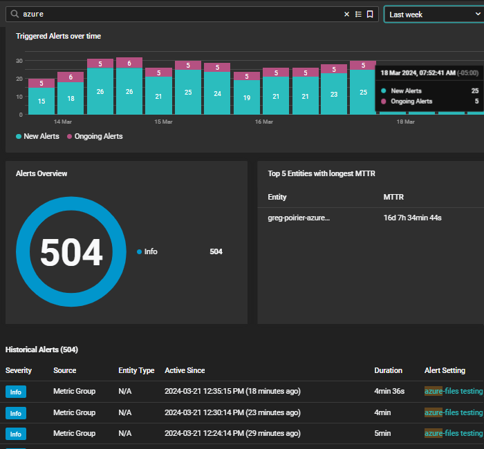This screenshot has height=449, width=484.
Task: Open the Last week time range dropdown
Action: coord(434,15)
